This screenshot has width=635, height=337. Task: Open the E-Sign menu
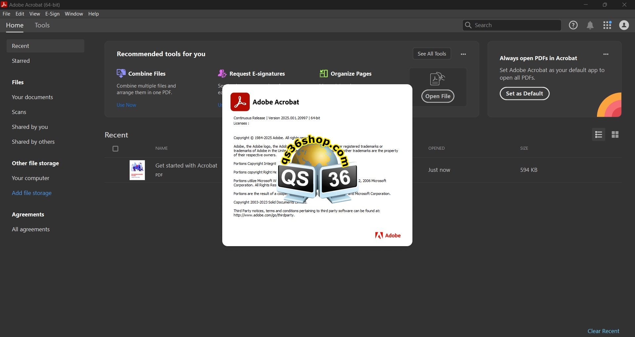tap(52, 14)
